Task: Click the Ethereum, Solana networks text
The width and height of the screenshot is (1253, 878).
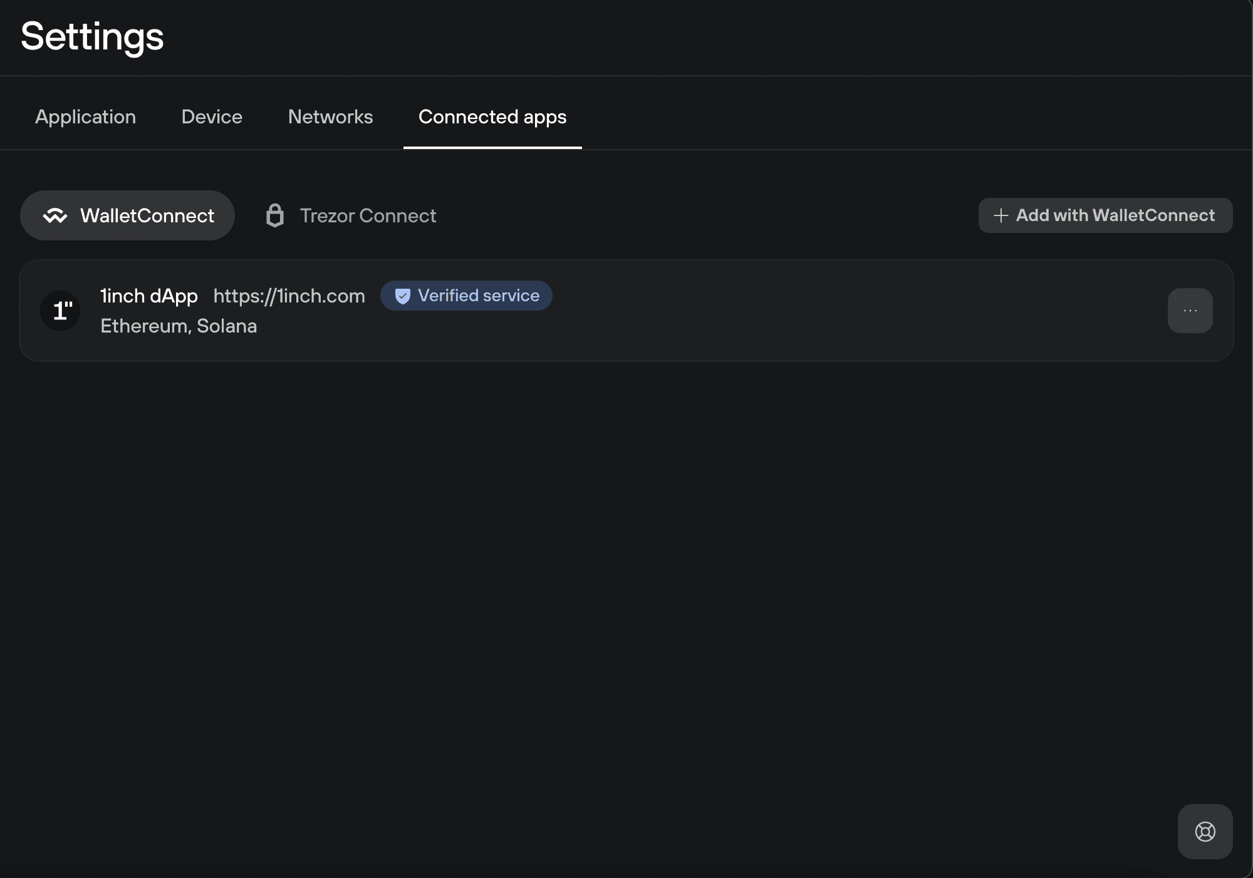Action: [x=179, y=326]
